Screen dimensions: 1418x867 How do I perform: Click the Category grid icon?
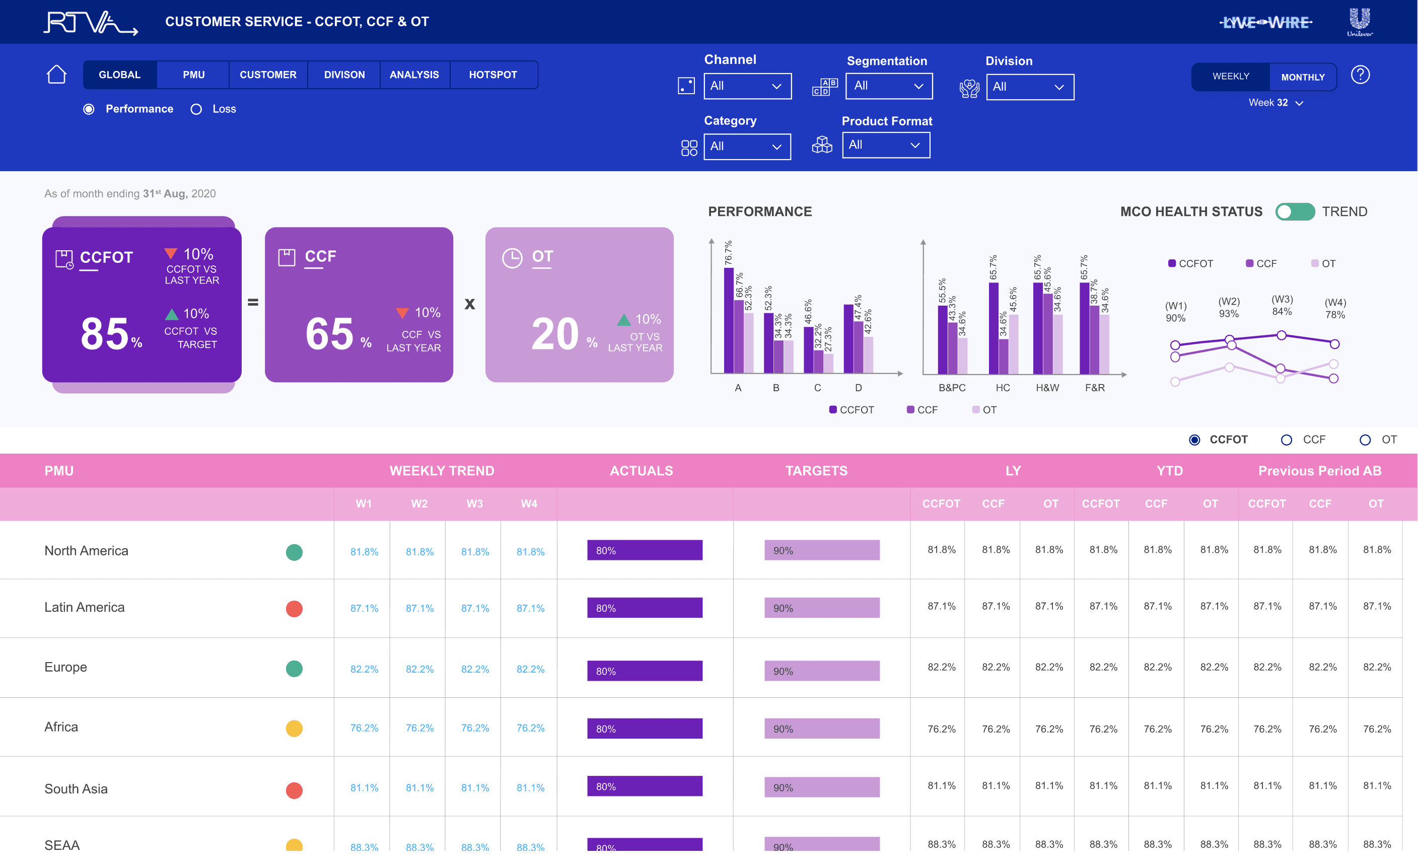[x=689, y=148]
